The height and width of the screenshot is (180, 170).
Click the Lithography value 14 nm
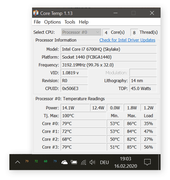click(143, 81)
